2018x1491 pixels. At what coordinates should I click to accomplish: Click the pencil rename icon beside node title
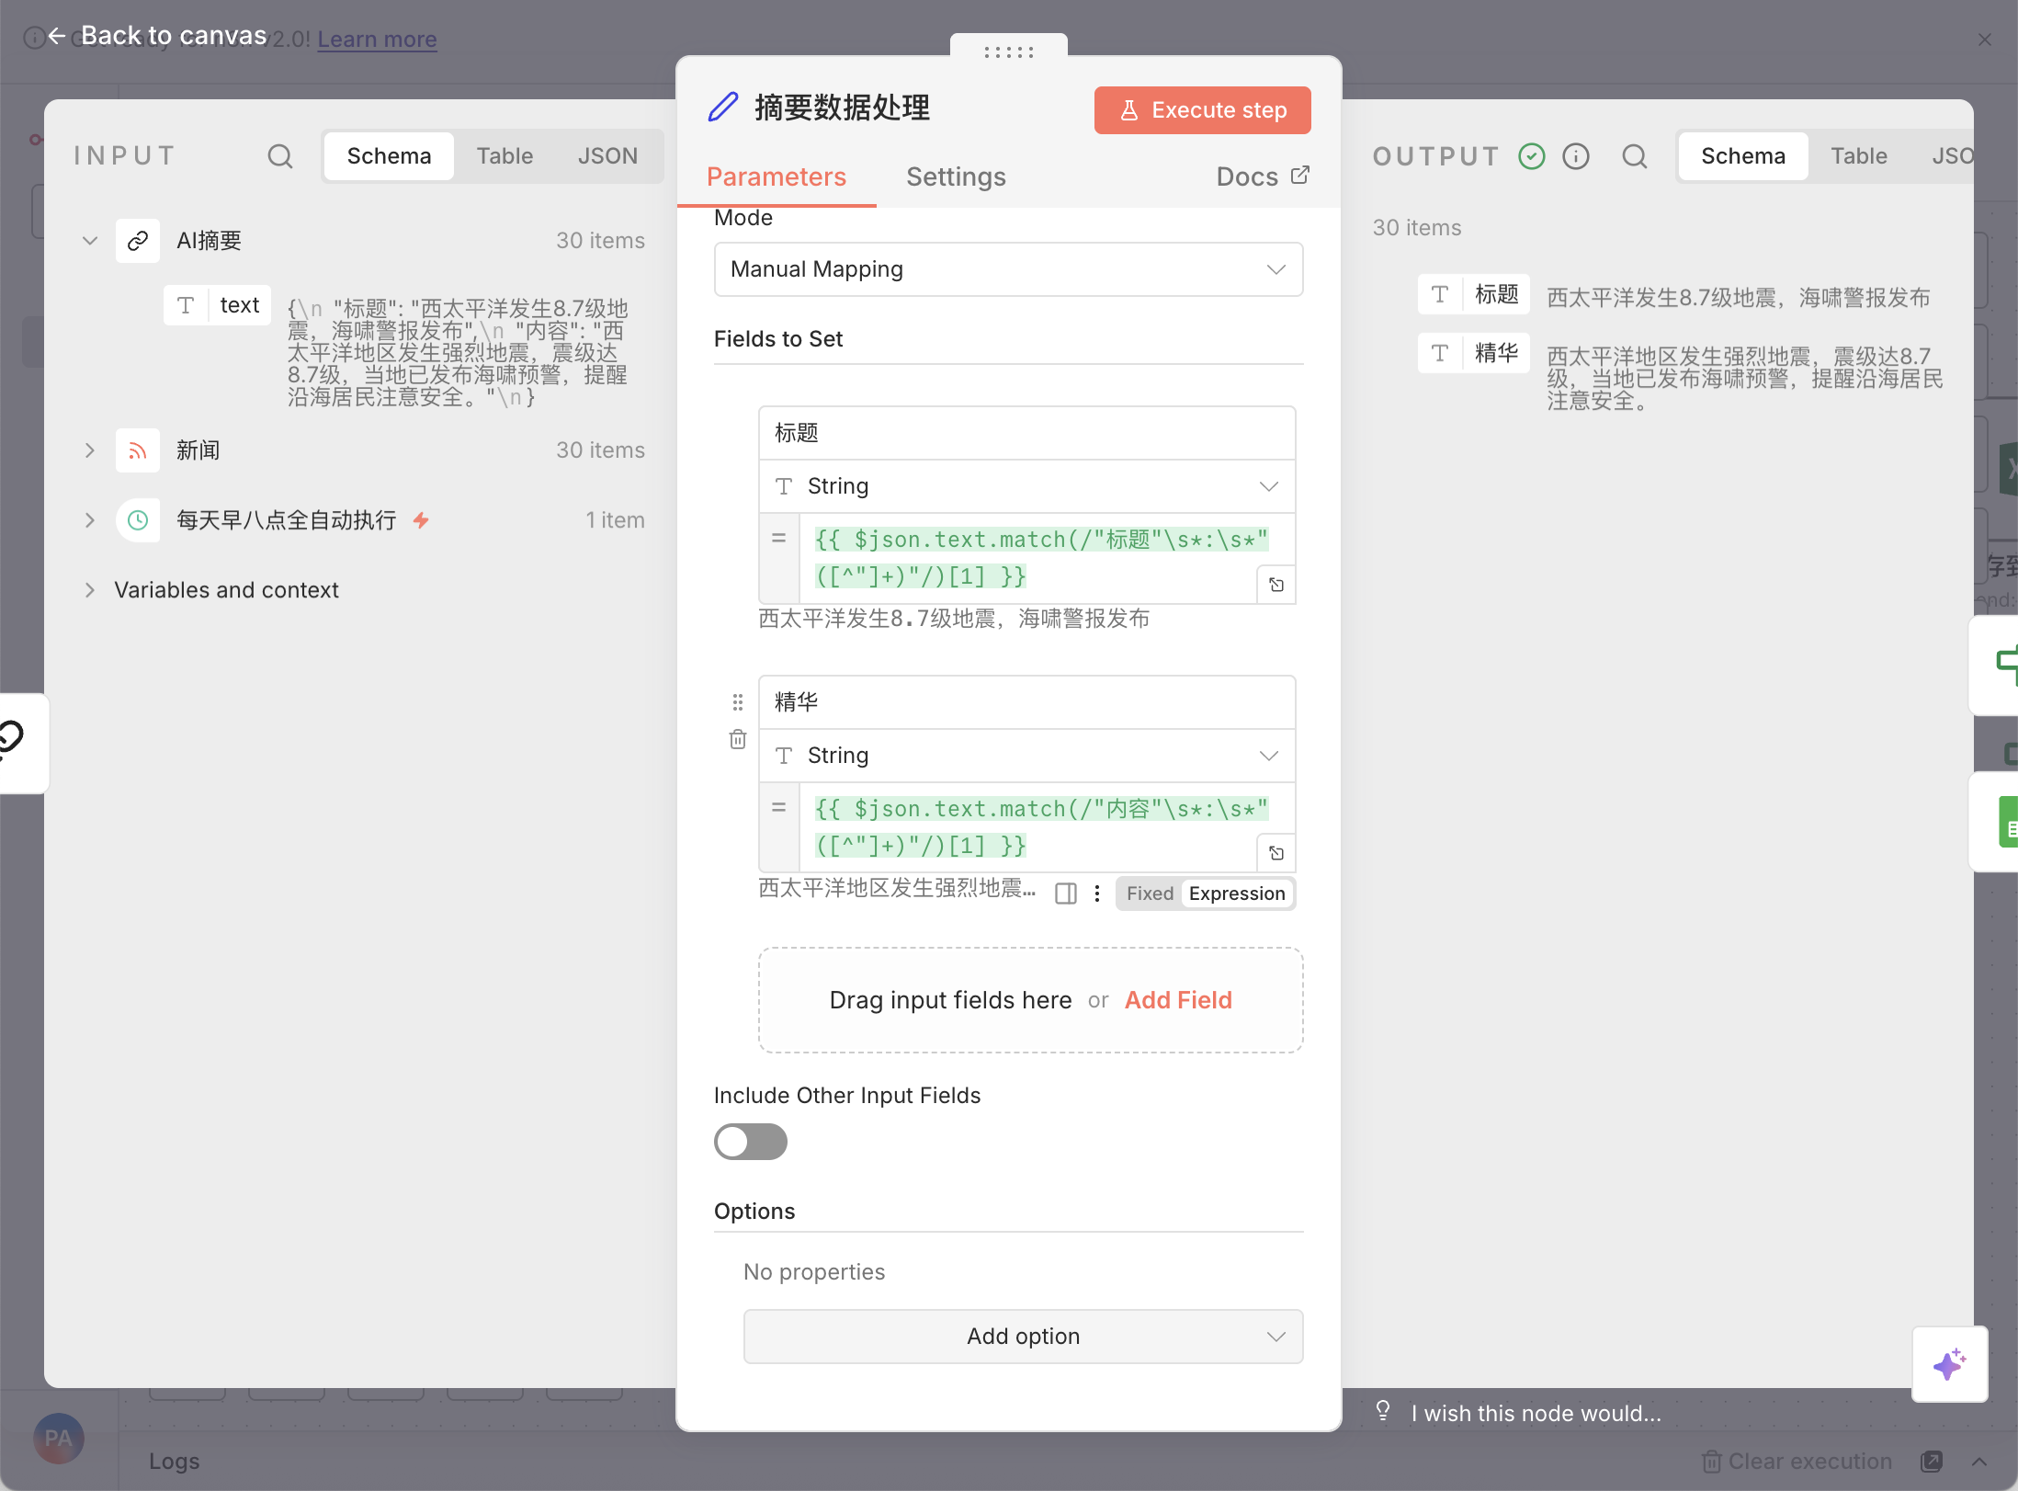point(723,108)
